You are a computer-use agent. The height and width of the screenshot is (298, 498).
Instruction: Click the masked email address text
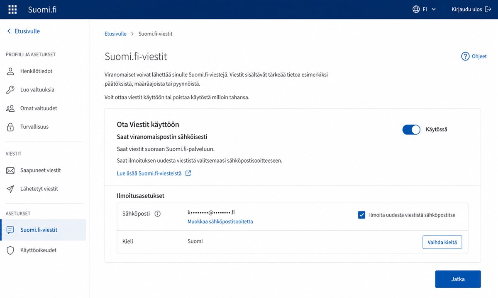(211, 212)
